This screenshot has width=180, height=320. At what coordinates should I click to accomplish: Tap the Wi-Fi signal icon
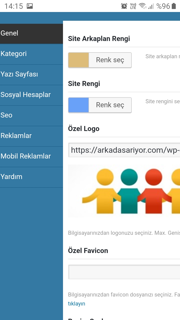tap(143, 6)
